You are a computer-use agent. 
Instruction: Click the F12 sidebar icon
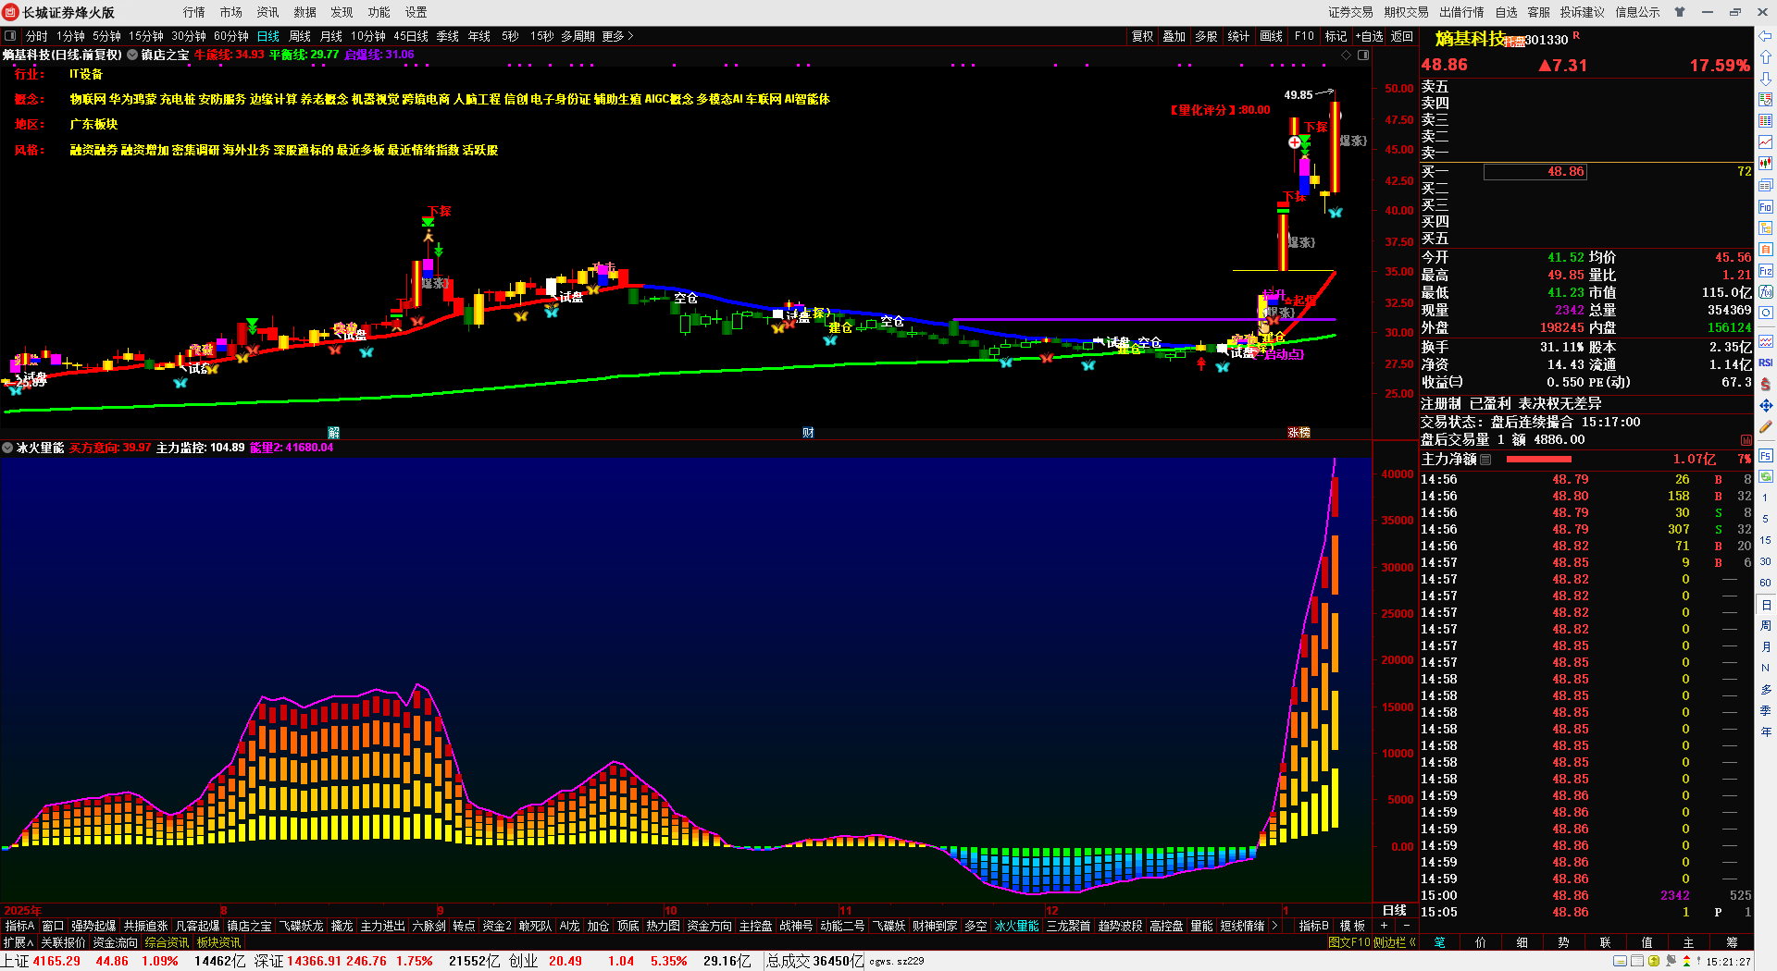pyautogui.click(x=1766, y=271)
